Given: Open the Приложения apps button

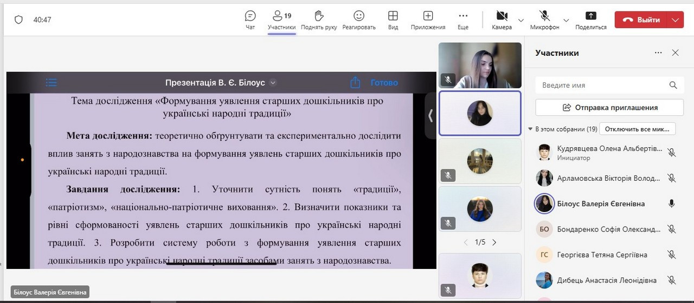Looking at the screenshot, I should (428, 19).
